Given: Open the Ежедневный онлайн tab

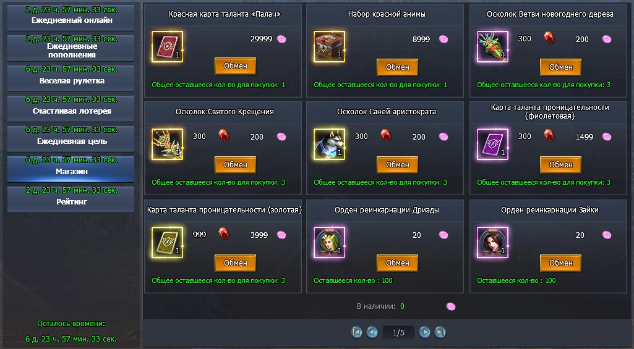Looking at the screenshot, I should click(x=71, y=17).
